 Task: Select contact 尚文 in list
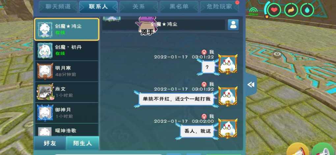pyautogui.click(x=67, y=92)
